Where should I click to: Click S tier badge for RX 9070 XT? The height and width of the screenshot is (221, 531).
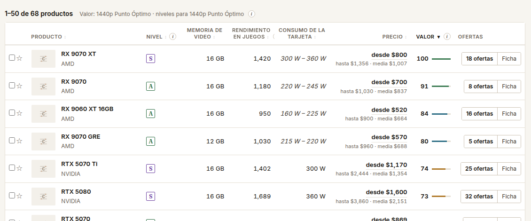(150, 59)
